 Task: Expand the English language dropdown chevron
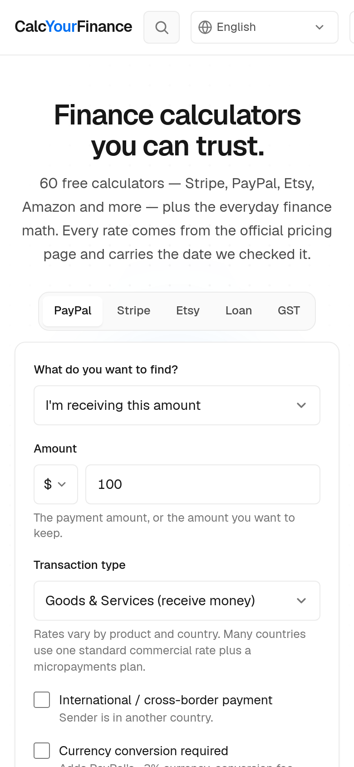pos(320,27)
